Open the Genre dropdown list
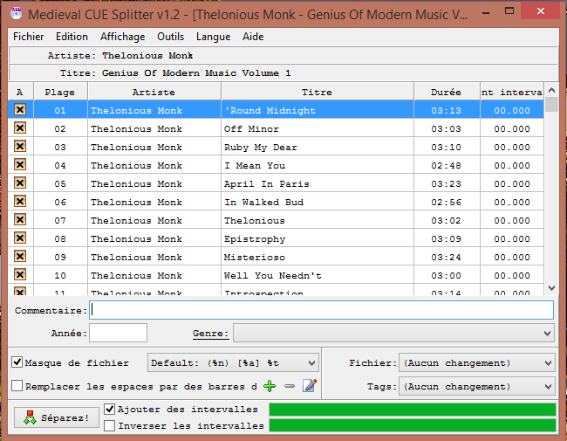This screenshot has height=441, width=567. pos(393,333)
